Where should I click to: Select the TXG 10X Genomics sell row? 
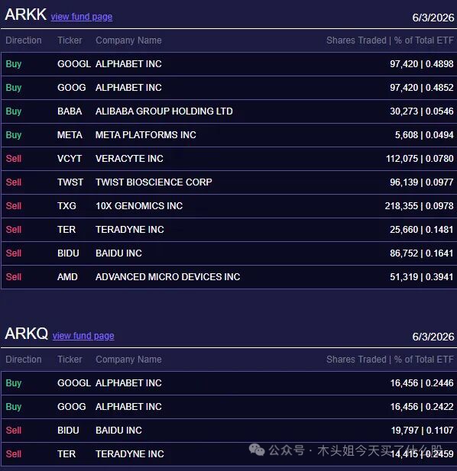[x=229, y=206]
